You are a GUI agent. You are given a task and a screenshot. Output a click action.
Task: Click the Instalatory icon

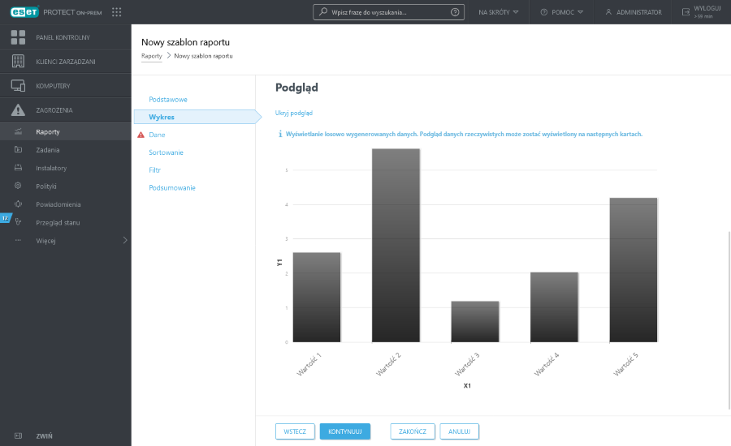tap(18, 168)
